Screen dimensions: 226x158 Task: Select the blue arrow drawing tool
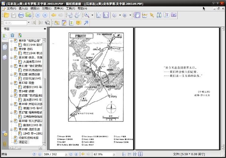86,23
